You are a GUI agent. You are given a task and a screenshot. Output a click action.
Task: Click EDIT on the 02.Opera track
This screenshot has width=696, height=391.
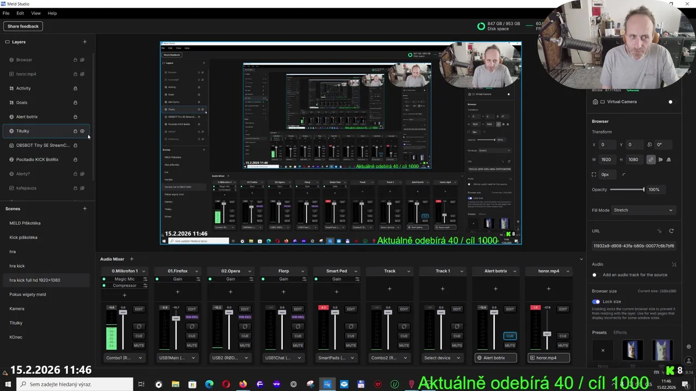[245, 309]
